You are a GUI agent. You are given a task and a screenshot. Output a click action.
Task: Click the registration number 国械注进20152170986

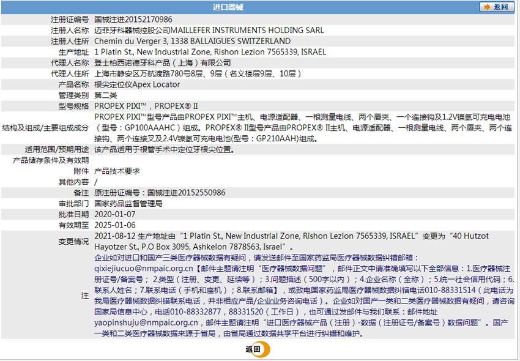(x=133, y=19)
